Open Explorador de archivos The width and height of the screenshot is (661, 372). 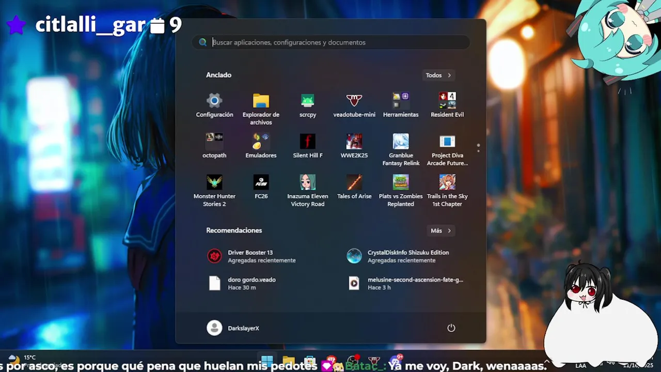(x=261, y=109)
